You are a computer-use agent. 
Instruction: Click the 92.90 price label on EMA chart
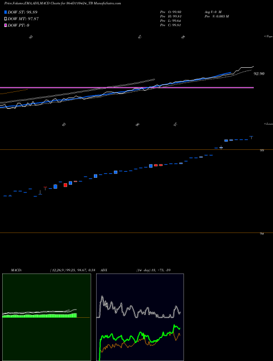click(x=259, y=74)
